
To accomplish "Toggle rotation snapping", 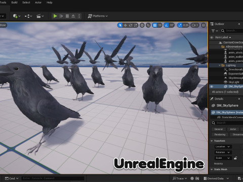I will [167, 25].
